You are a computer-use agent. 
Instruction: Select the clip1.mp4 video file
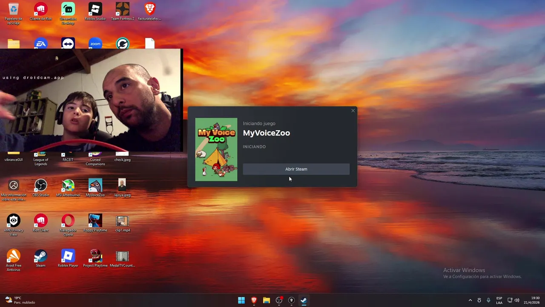point(123,223)
